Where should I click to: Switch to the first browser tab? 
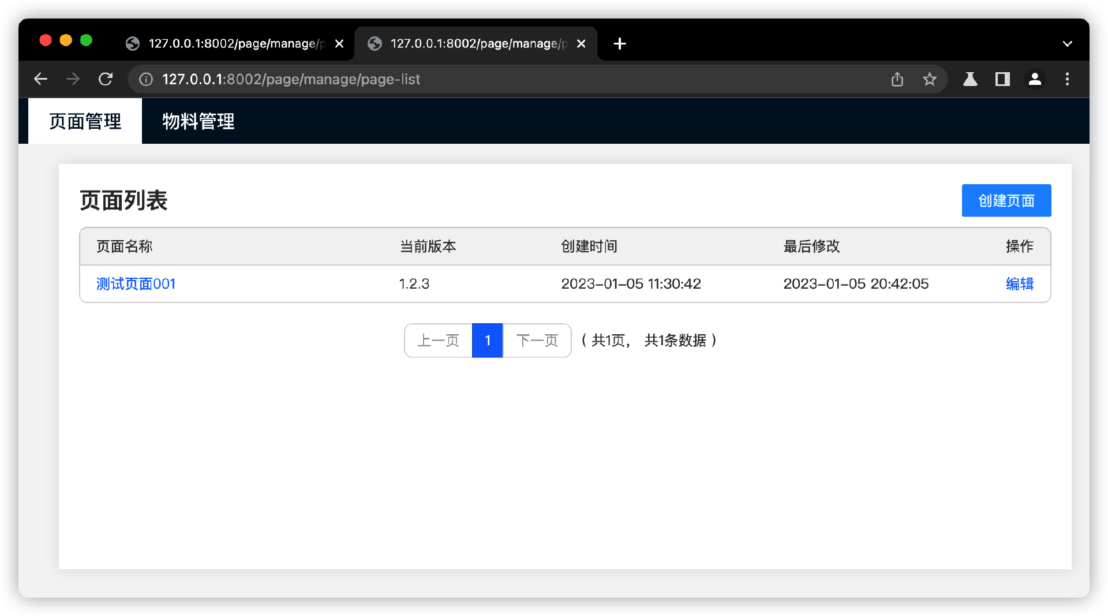(x=231, y=44)
